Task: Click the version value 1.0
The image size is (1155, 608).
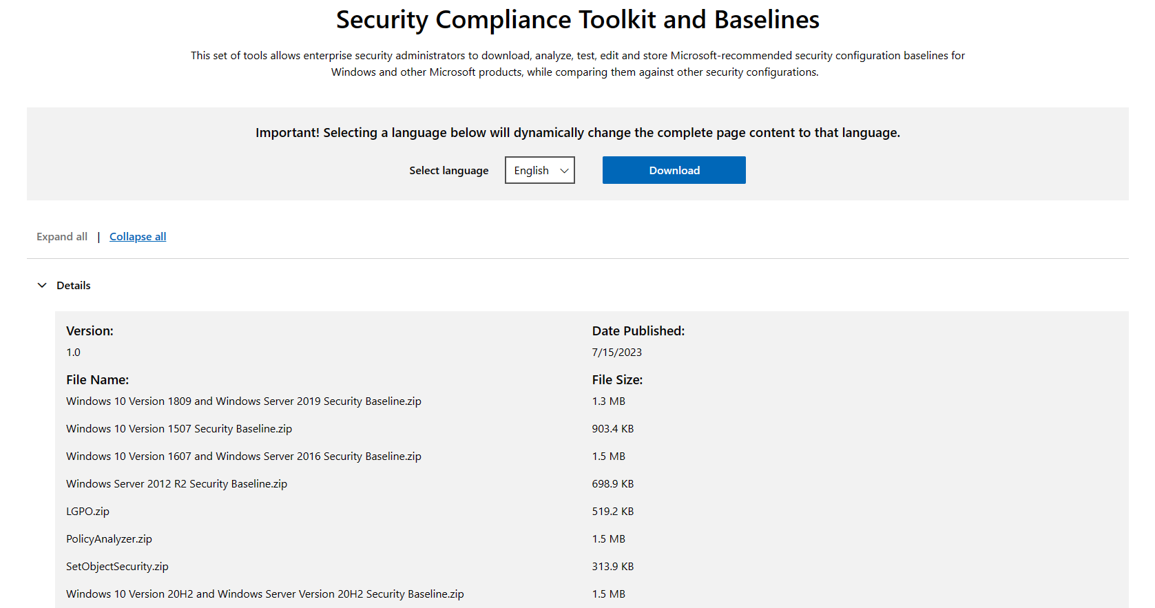Action: pyautogui.click(x=73, y=353)
